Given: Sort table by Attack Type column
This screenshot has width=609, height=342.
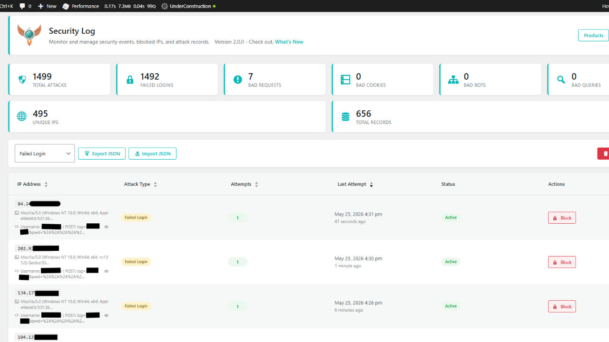Looking at the screenshot, I should click(140, 184).
